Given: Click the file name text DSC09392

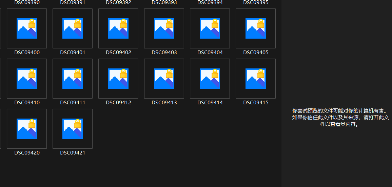Looking at the screenshot, I should 118,2.
